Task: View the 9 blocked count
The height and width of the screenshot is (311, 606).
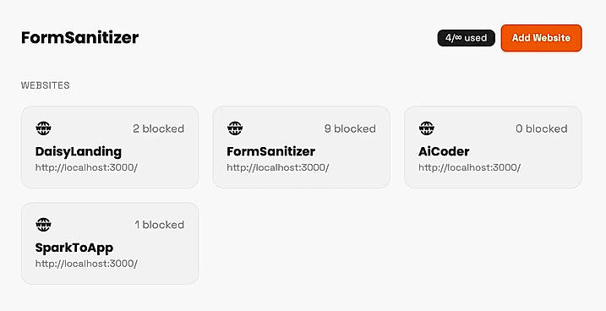Action: 350,128
